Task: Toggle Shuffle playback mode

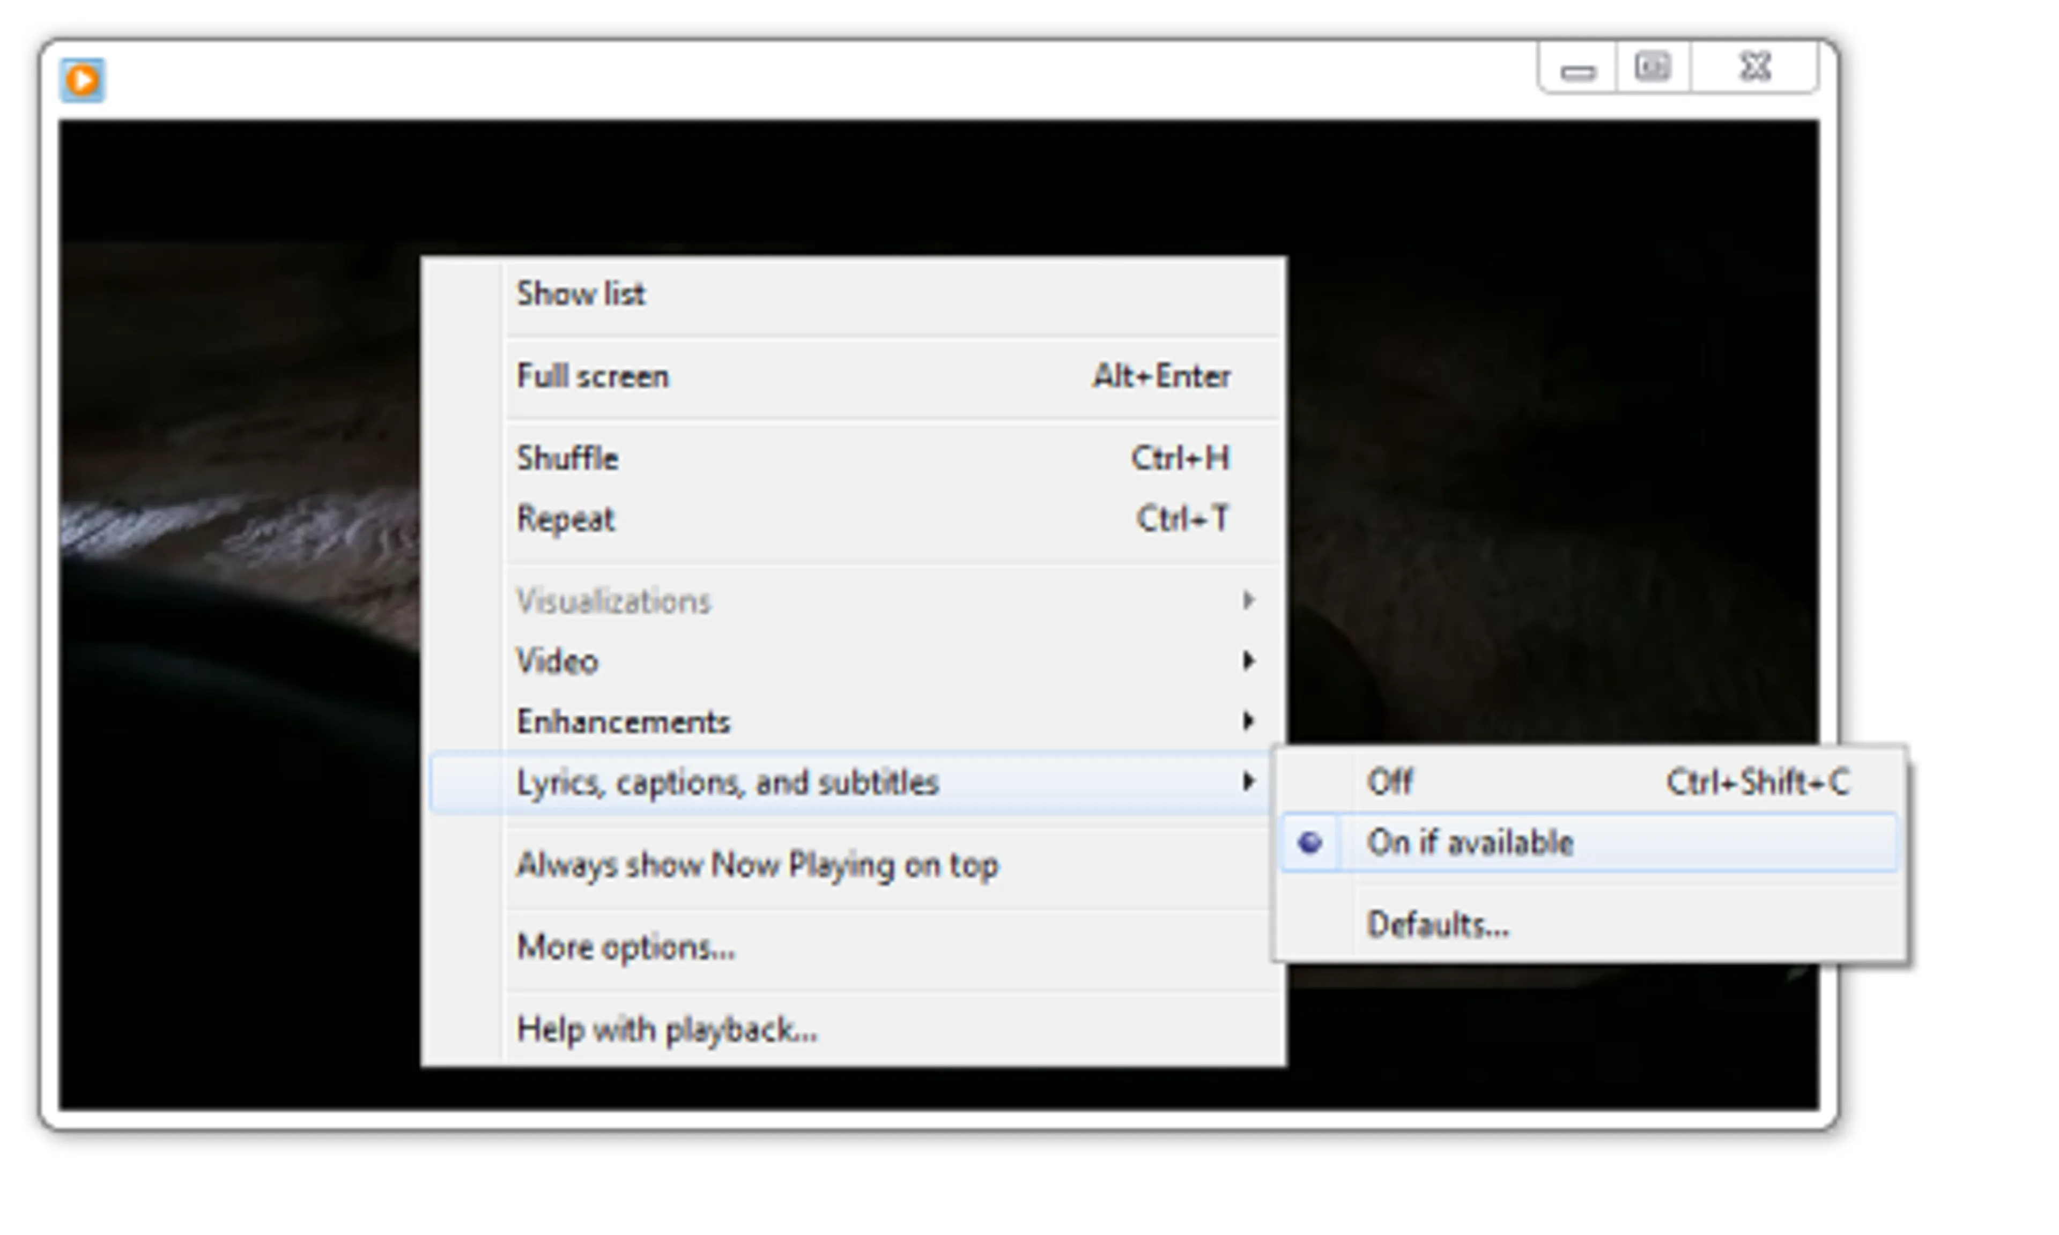Action: click(568, 458)
